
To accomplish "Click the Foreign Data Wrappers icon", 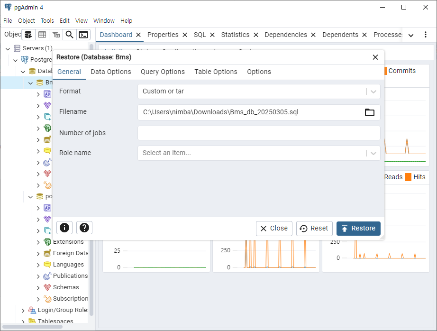I will [x=47, y=253].
